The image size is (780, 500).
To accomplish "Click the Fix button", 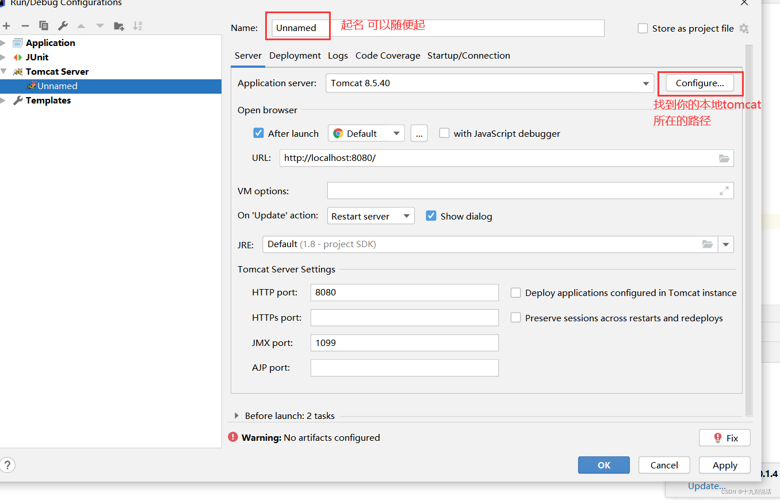I will click(725, 438).
